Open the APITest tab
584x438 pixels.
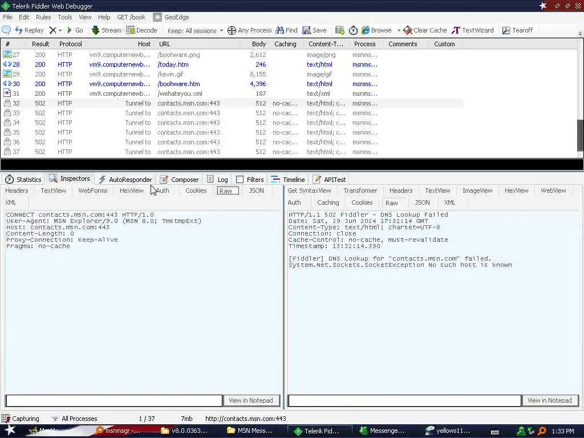329,180
